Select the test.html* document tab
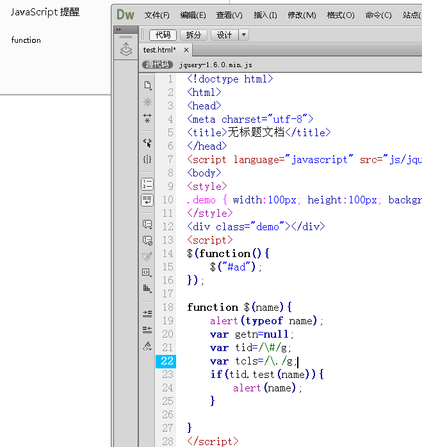 (159, 50)
